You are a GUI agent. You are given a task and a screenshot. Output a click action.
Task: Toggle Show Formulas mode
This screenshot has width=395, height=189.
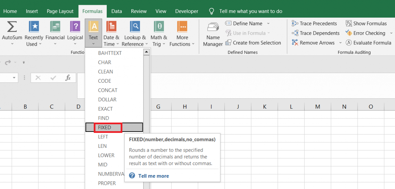point(366,24)
